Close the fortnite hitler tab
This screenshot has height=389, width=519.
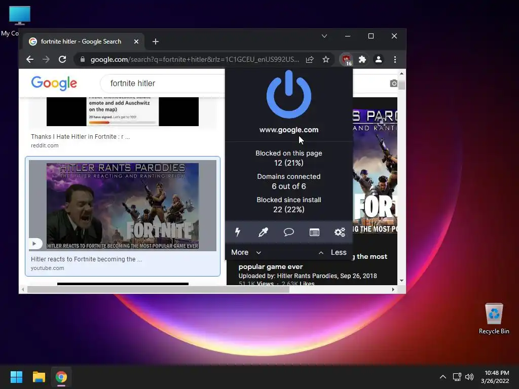136,42
